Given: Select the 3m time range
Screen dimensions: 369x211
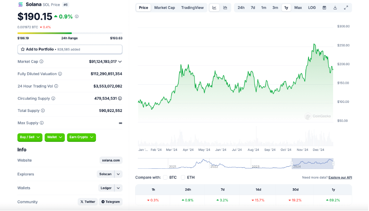Looking at the screenshot, I should point(275,8).
